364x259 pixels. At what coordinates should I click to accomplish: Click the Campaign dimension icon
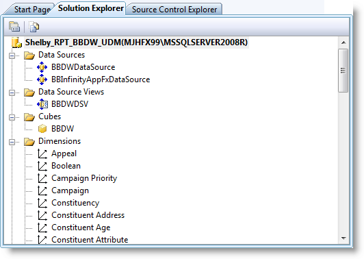click(x=42, y=190)
